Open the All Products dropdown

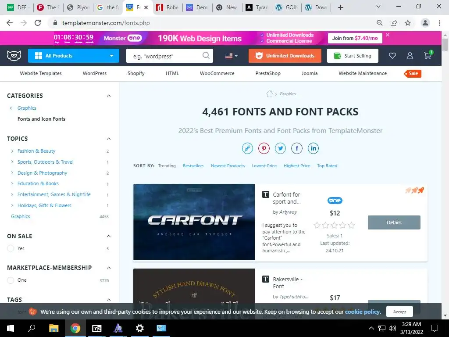point(74,56)
